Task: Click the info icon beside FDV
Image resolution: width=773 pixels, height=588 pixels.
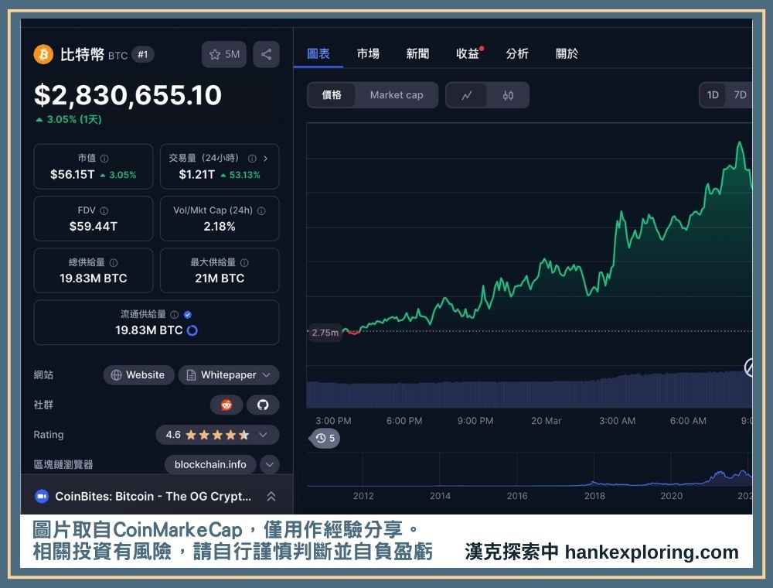Action: click(x=104, y=210)
